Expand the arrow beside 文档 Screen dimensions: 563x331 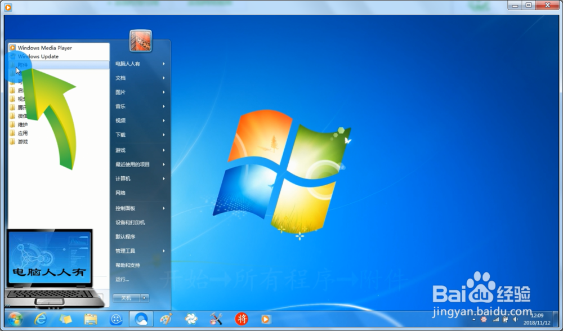164,78
